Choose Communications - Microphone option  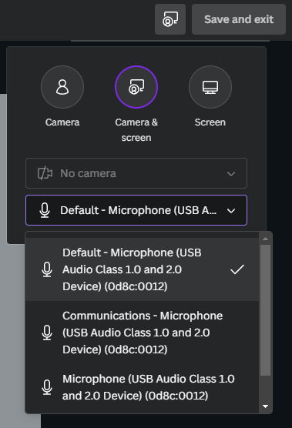point(142,333)
